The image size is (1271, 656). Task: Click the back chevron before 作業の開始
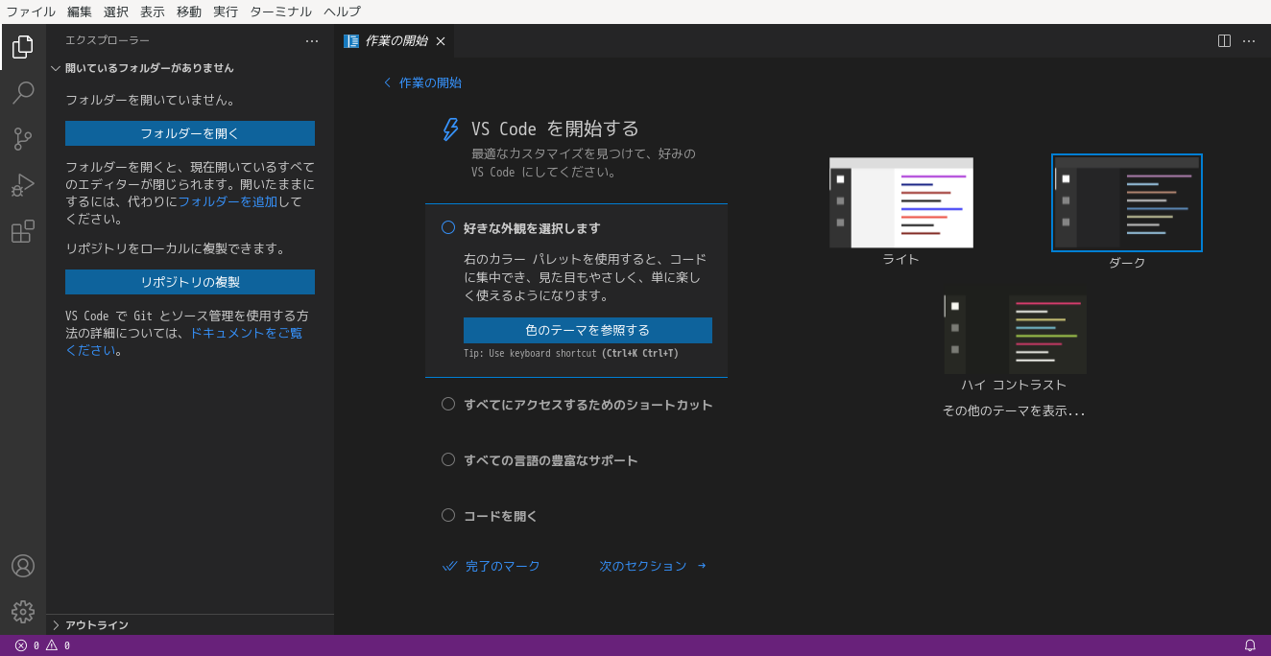pyautogui.click(x=388, y=82)
